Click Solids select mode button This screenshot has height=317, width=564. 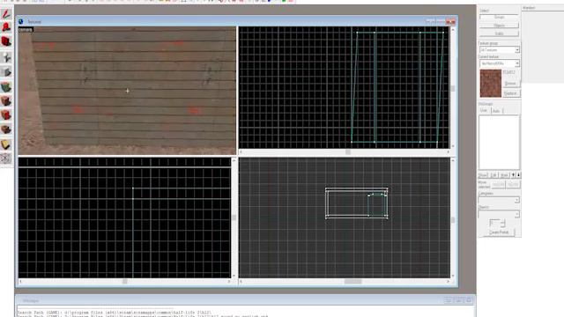coord(499,33)
